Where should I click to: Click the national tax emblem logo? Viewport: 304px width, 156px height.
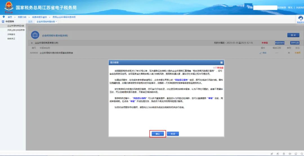pos(9,7)
